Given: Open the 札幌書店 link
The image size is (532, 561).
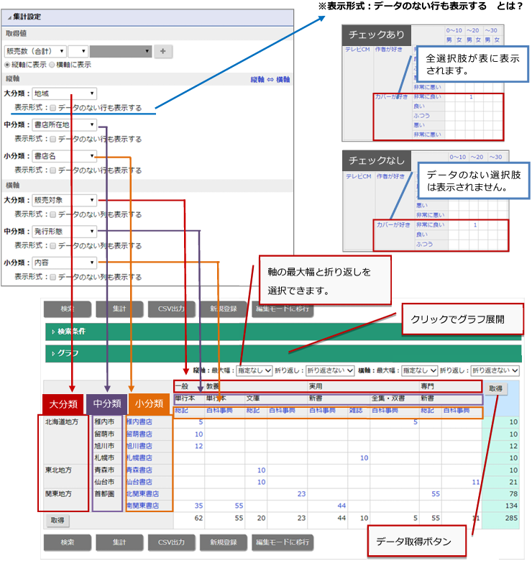Looking at the screenshot, I should [139, 458].
